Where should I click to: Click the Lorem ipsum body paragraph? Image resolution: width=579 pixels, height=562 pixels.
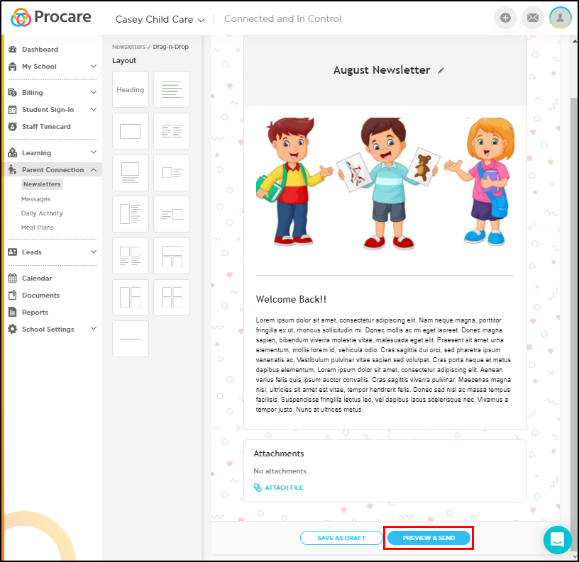click(383, 365)
